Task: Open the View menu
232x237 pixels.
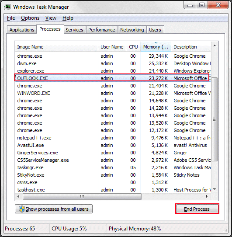Action: coord(51,18)
